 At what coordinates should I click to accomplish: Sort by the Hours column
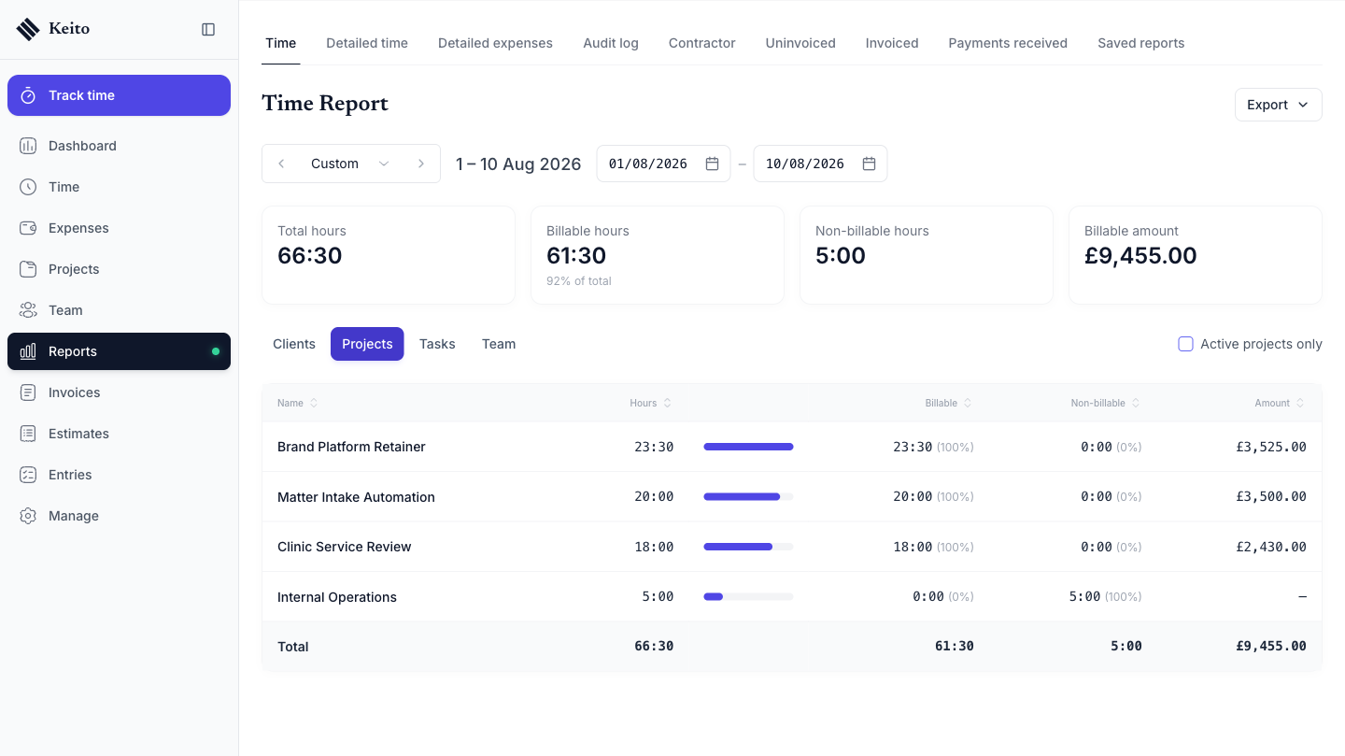651,403
